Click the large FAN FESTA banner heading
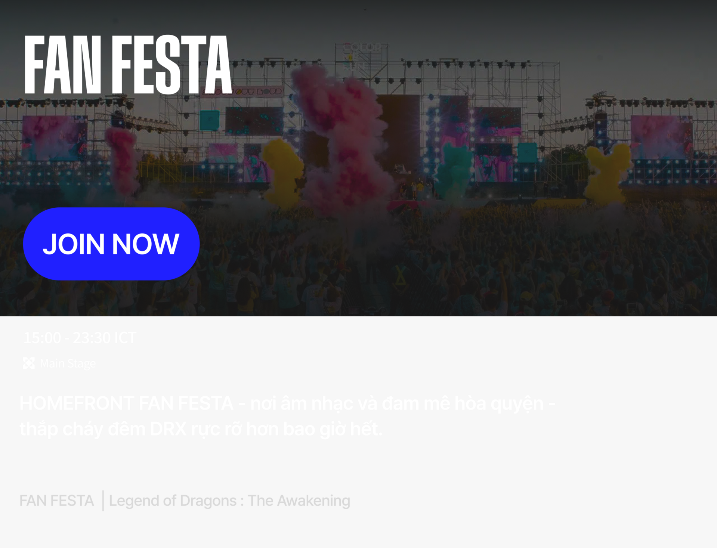 coord(128,64)
